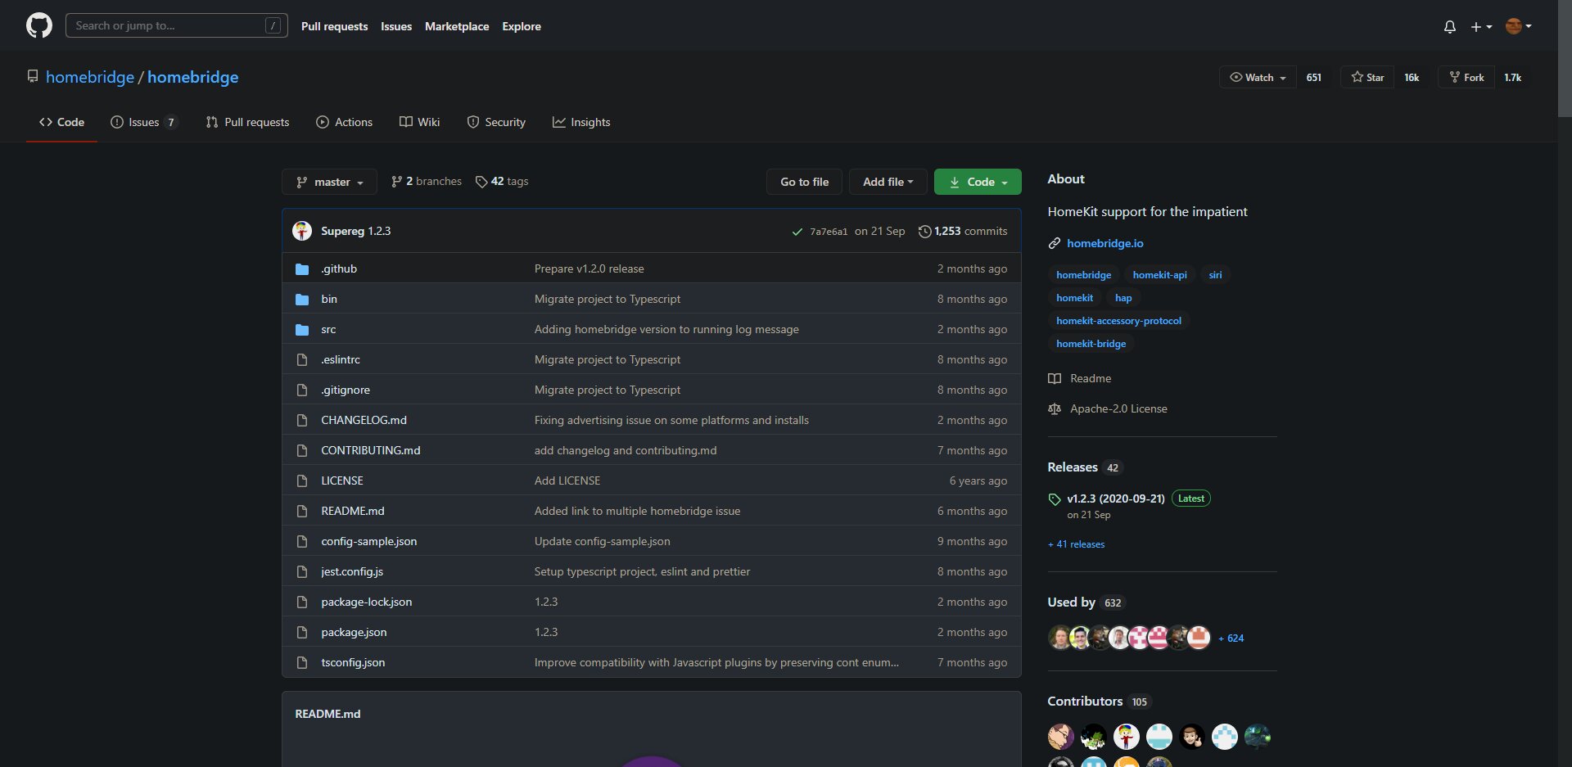The width and height of the screenshot is (1572, 767).
Task: Open commit 7a7e6a1
Action: click(829, 232)
